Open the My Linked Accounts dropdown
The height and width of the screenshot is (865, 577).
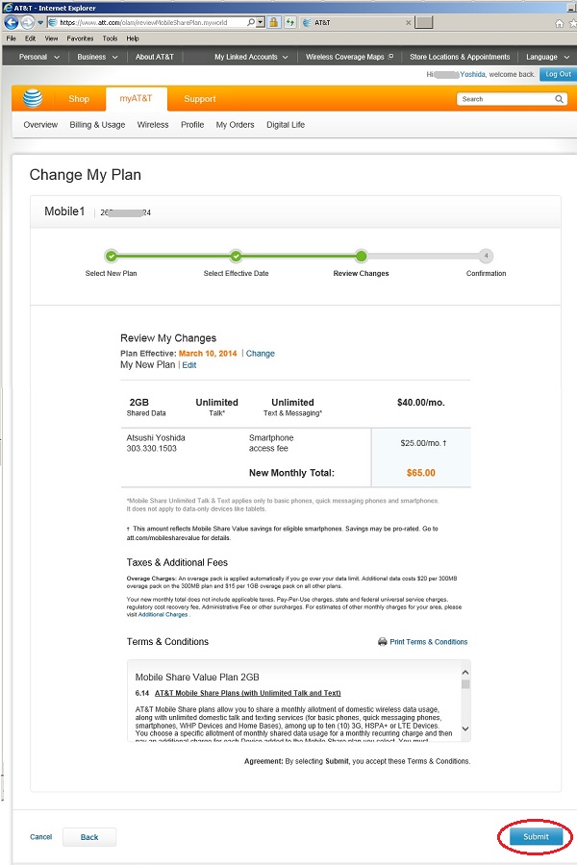[x=251, y=57]
